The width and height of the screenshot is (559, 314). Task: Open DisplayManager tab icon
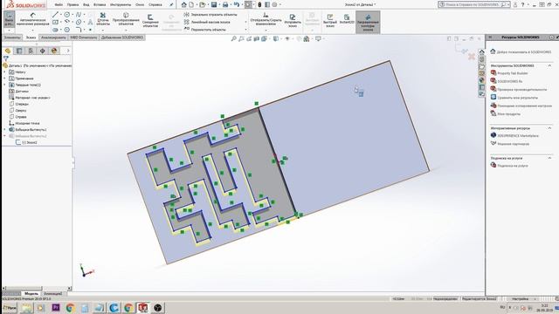54,51
